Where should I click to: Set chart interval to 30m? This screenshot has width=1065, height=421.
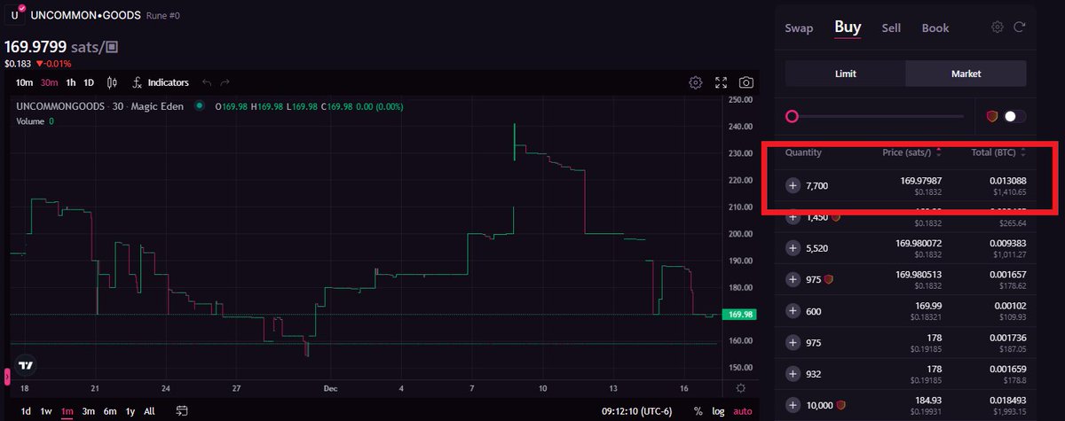pos(49,82)
